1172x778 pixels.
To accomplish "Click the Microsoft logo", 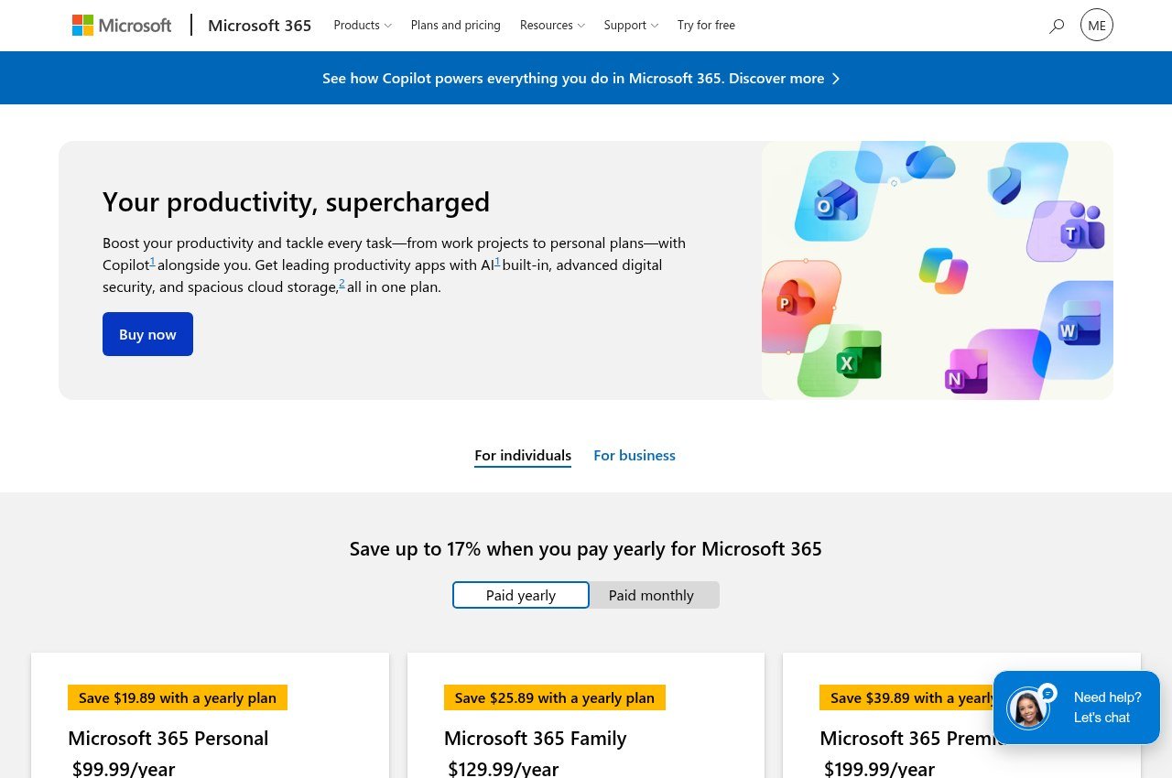I will coord(122,26).
